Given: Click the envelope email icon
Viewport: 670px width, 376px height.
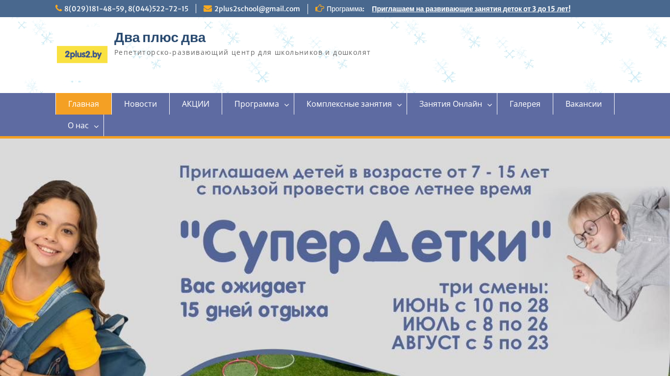Looking at the screenshot, I should (207, 8).
